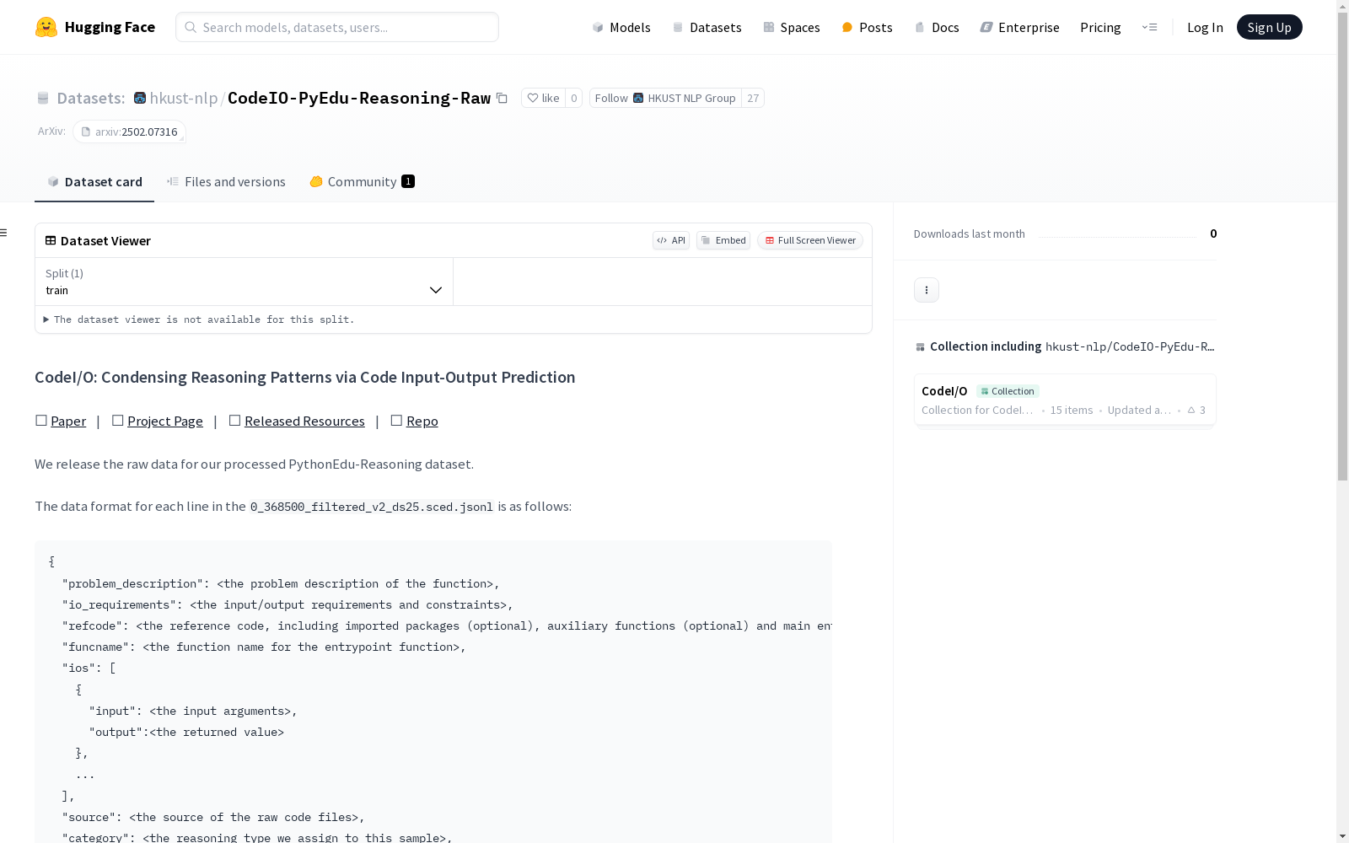Open the hkust-nlp organization link
Screen dimensions: 1349x843
pos(184,98)
